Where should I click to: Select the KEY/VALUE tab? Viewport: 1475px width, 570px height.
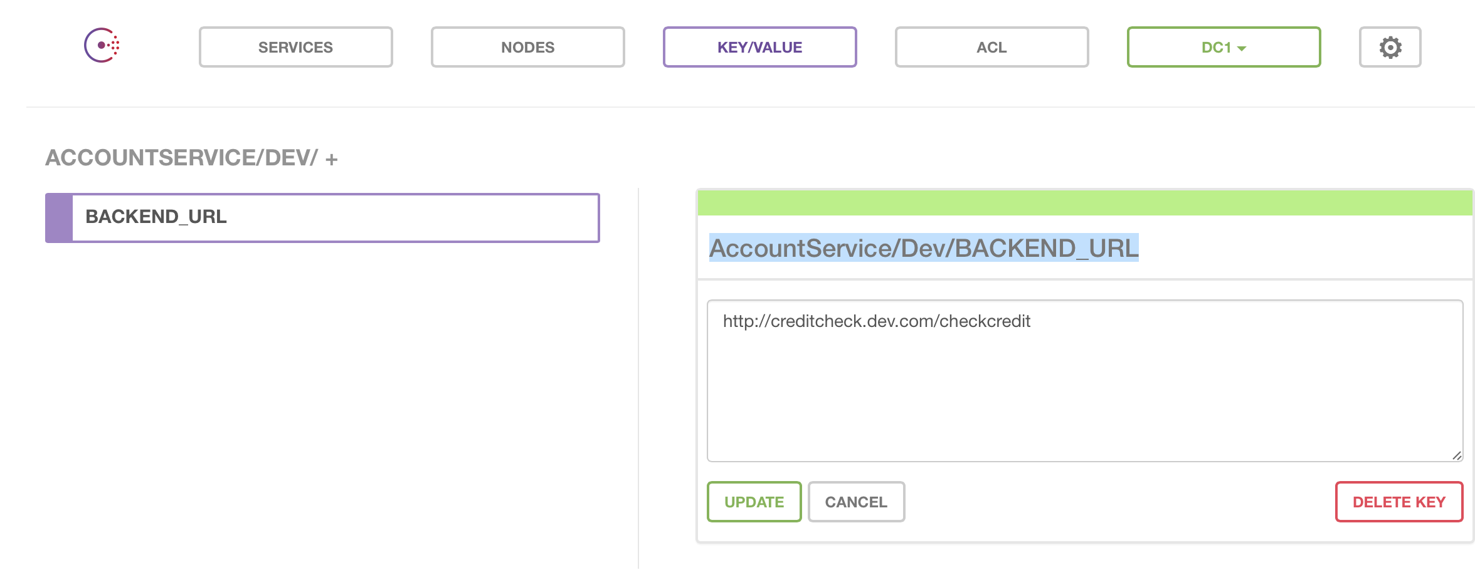pyautogui.click(x=759, y=47)
